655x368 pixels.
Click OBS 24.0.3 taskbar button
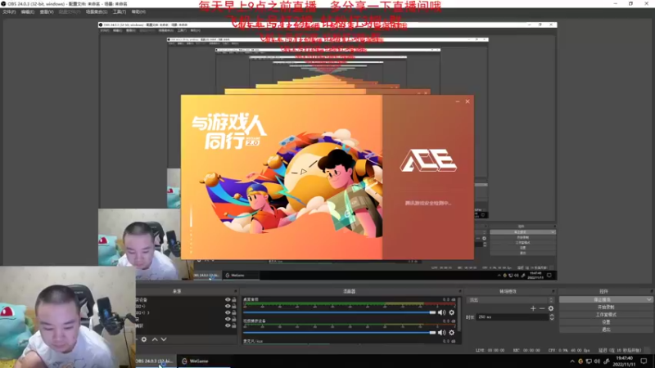[x=154, y=361]
